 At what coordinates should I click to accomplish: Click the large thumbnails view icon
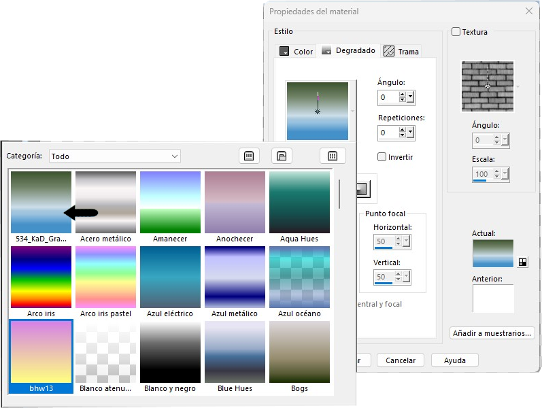pyautogui.click(x=282, y=156)
